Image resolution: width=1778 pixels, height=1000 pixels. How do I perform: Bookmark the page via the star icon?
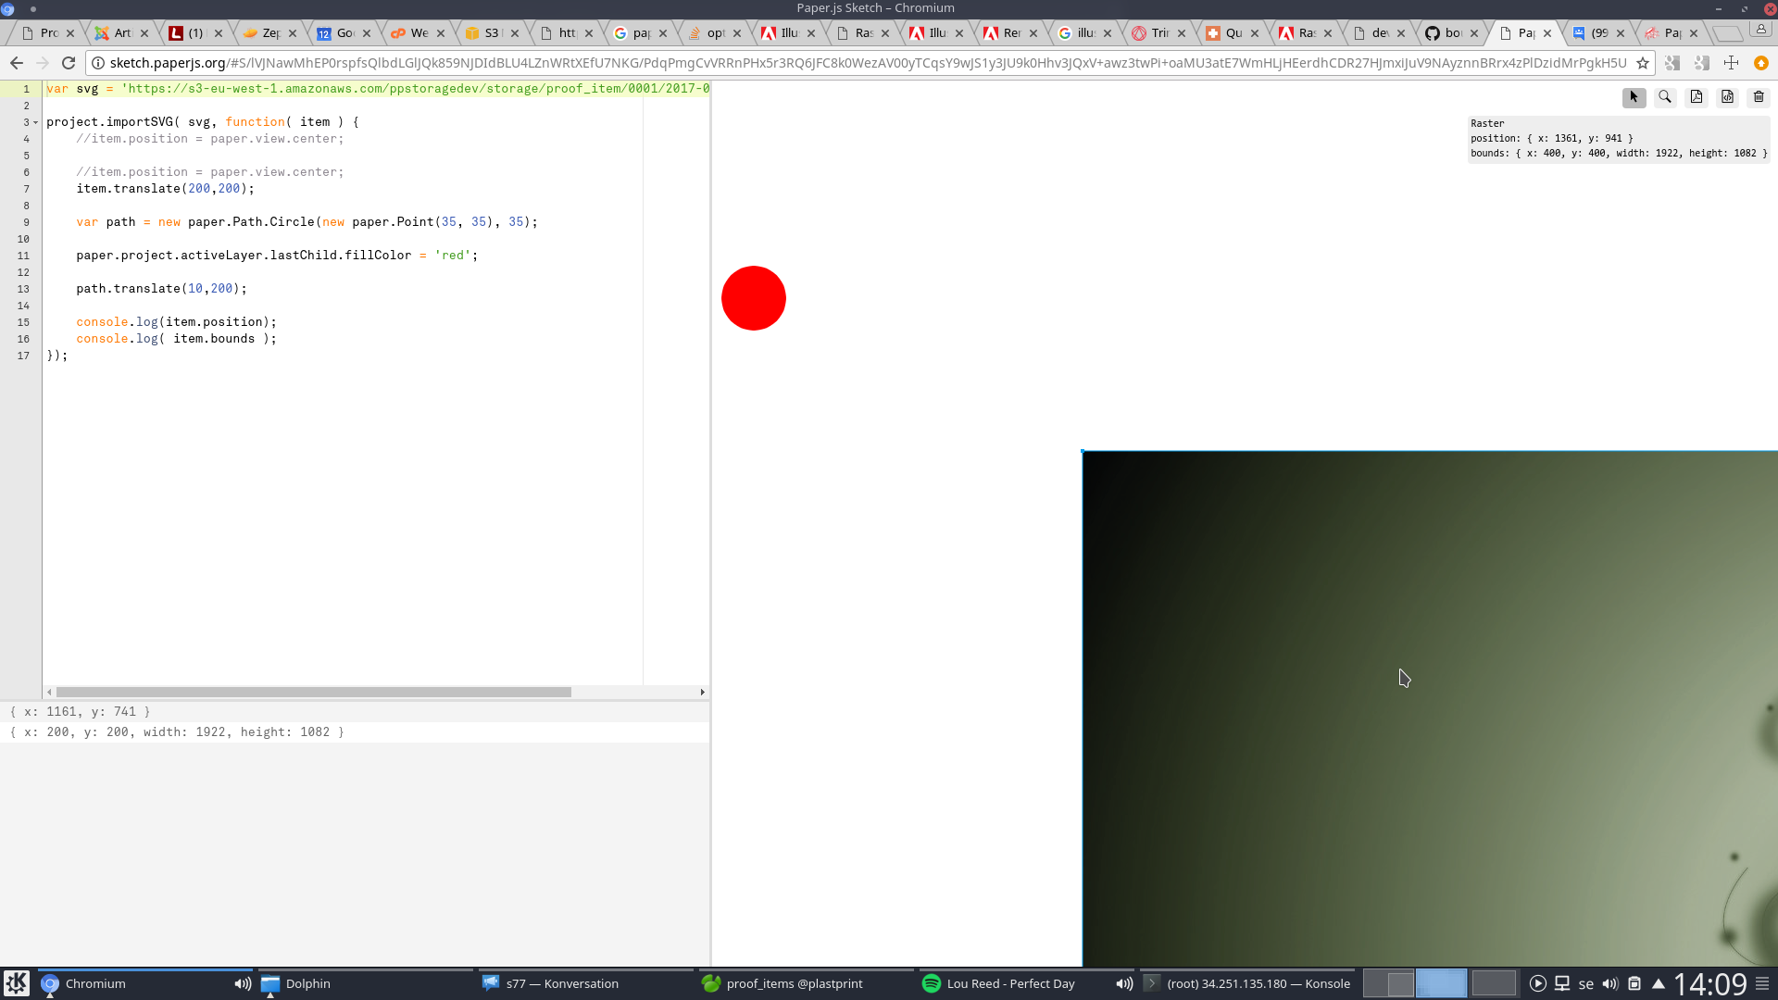1641,63
